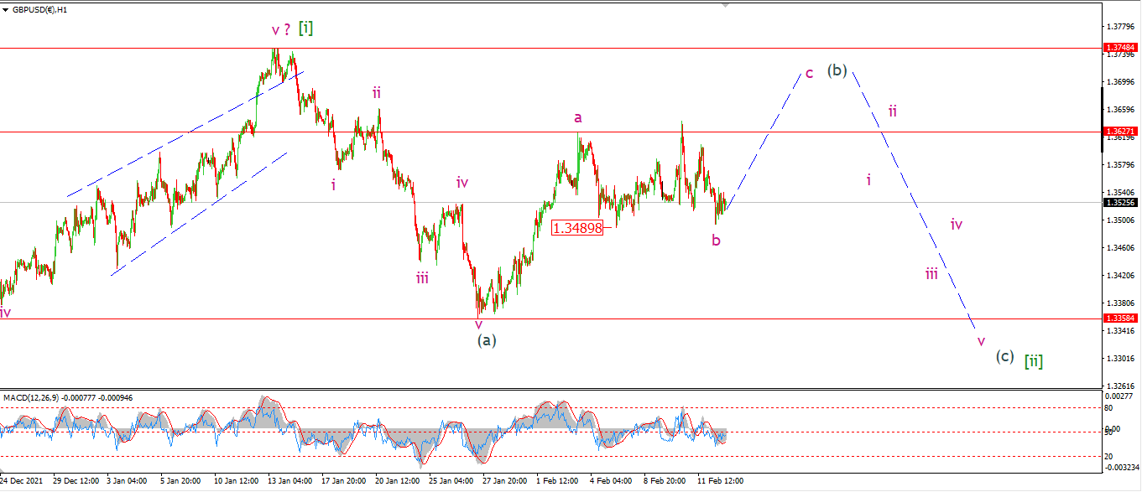Select the gray chart shift triangle marker
Viewport: 1142px width, 492px height.
[x=727, y=5]
